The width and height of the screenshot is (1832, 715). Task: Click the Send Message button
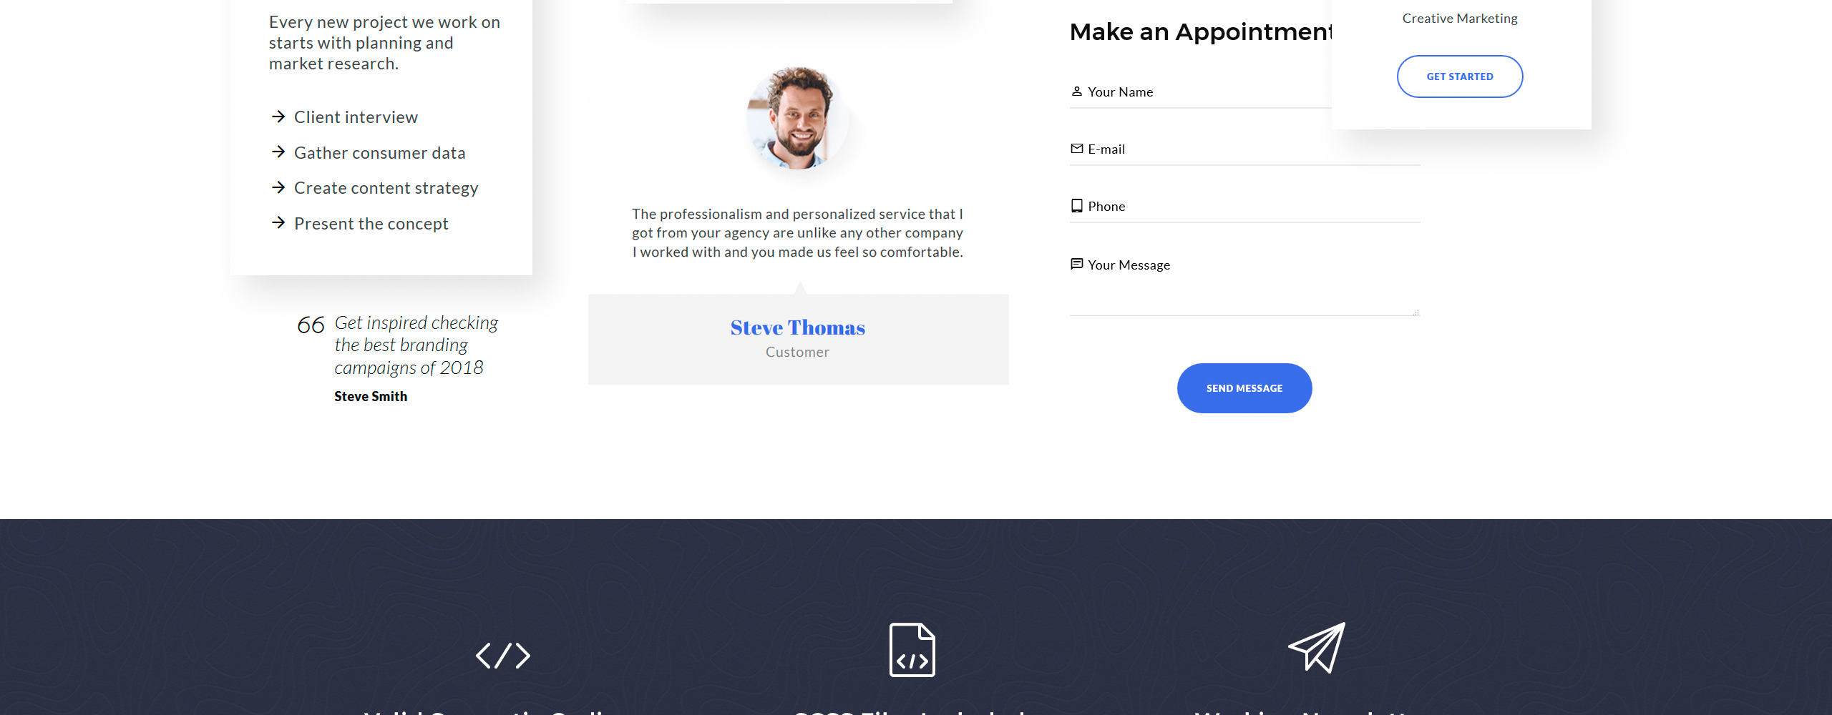(x=1244, y=388)
